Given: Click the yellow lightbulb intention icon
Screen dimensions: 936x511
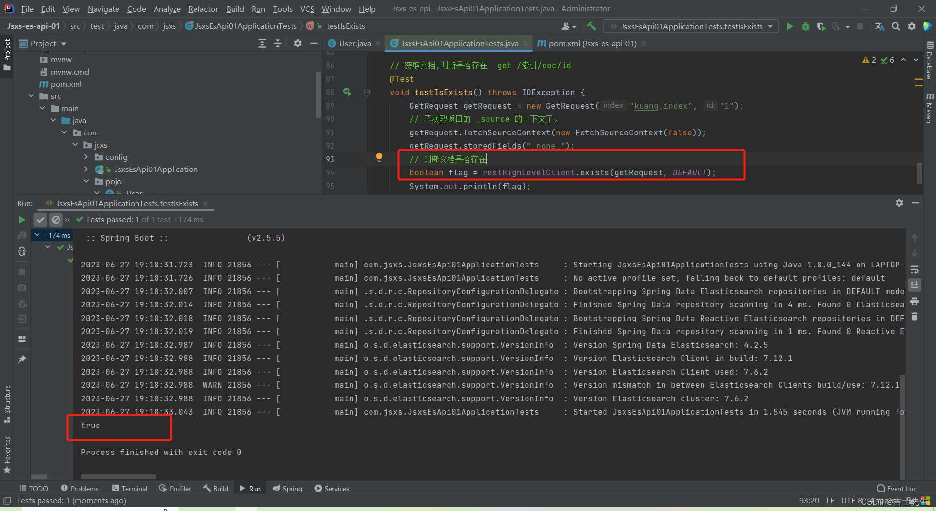Looking at the screenshot, I should (x=379, y=157).
